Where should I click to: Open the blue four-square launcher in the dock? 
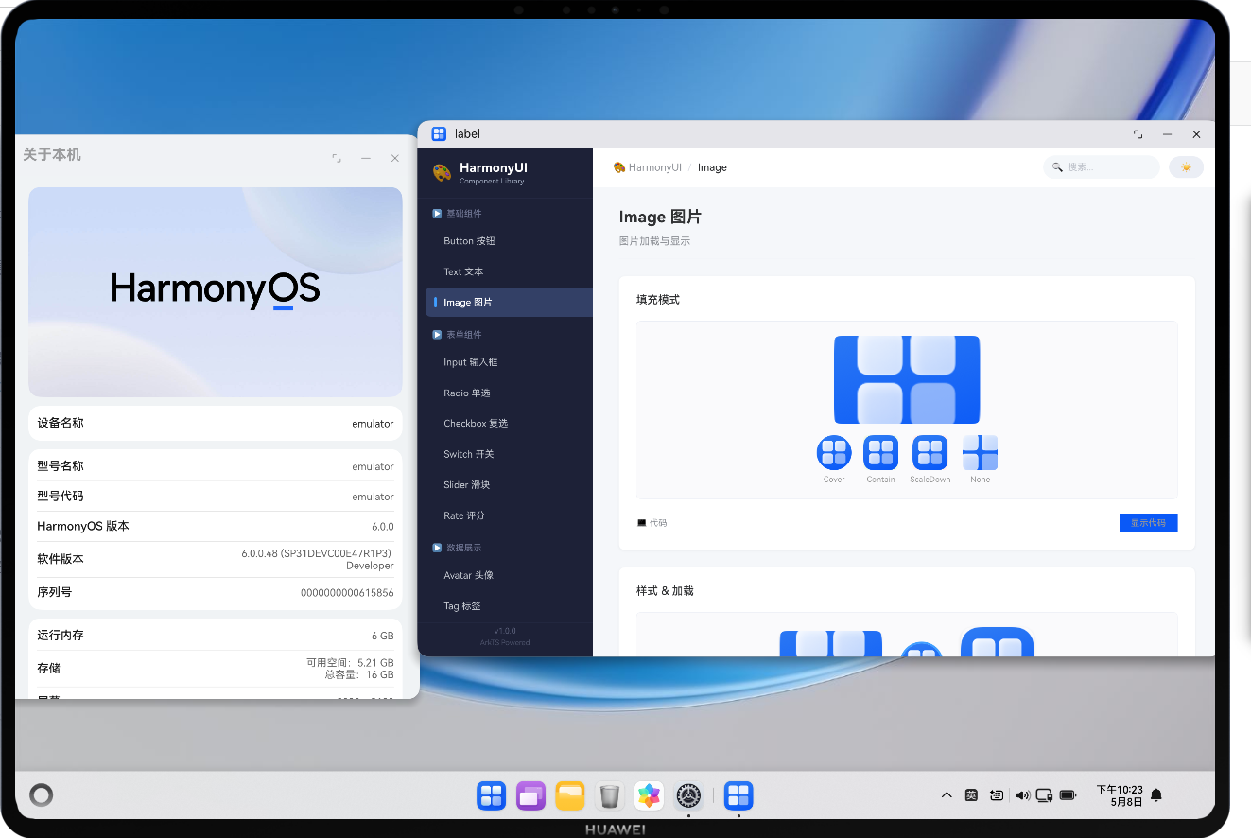(x=491, y=796)
